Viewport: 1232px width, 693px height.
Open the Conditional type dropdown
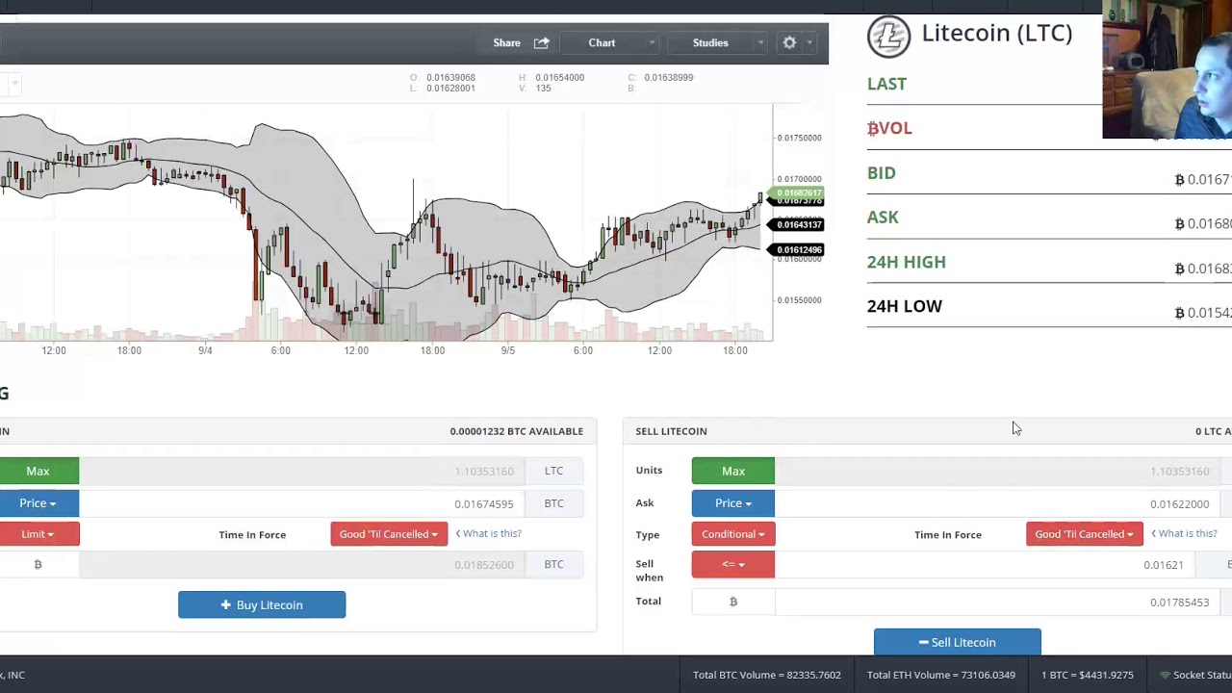pyautogui.click(x=733, y=533)
